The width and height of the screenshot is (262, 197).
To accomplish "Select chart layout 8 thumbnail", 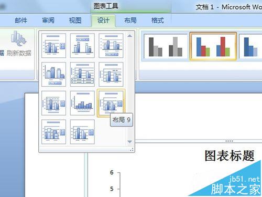I will (x=82, y=103).
